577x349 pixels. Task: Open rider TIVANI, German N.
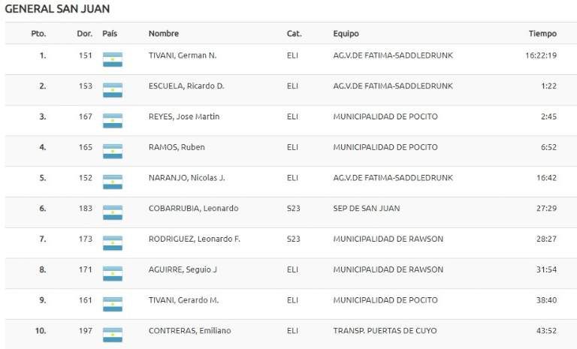coord(183,56)
